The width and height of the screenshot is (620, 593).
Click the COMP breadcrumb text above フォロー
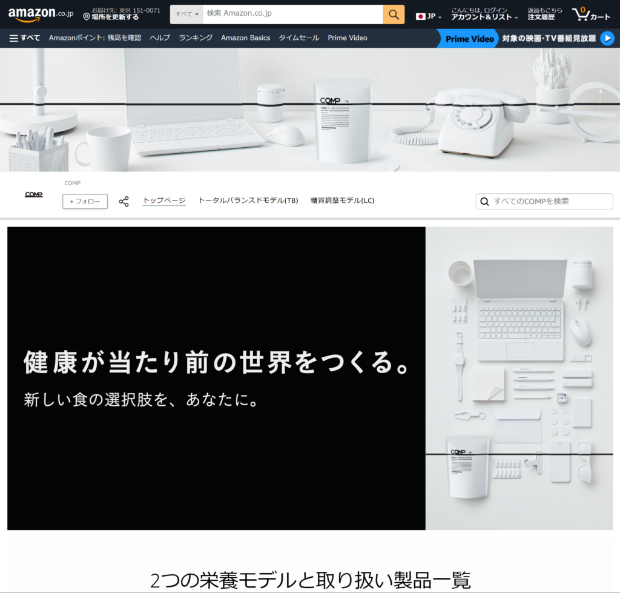coord(73,183)
